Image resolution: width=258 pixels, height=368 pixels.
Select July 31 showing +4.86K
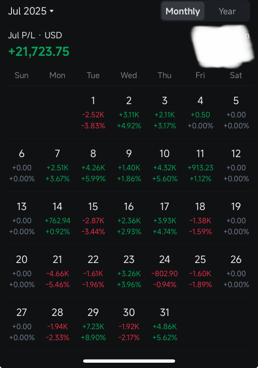165,325
